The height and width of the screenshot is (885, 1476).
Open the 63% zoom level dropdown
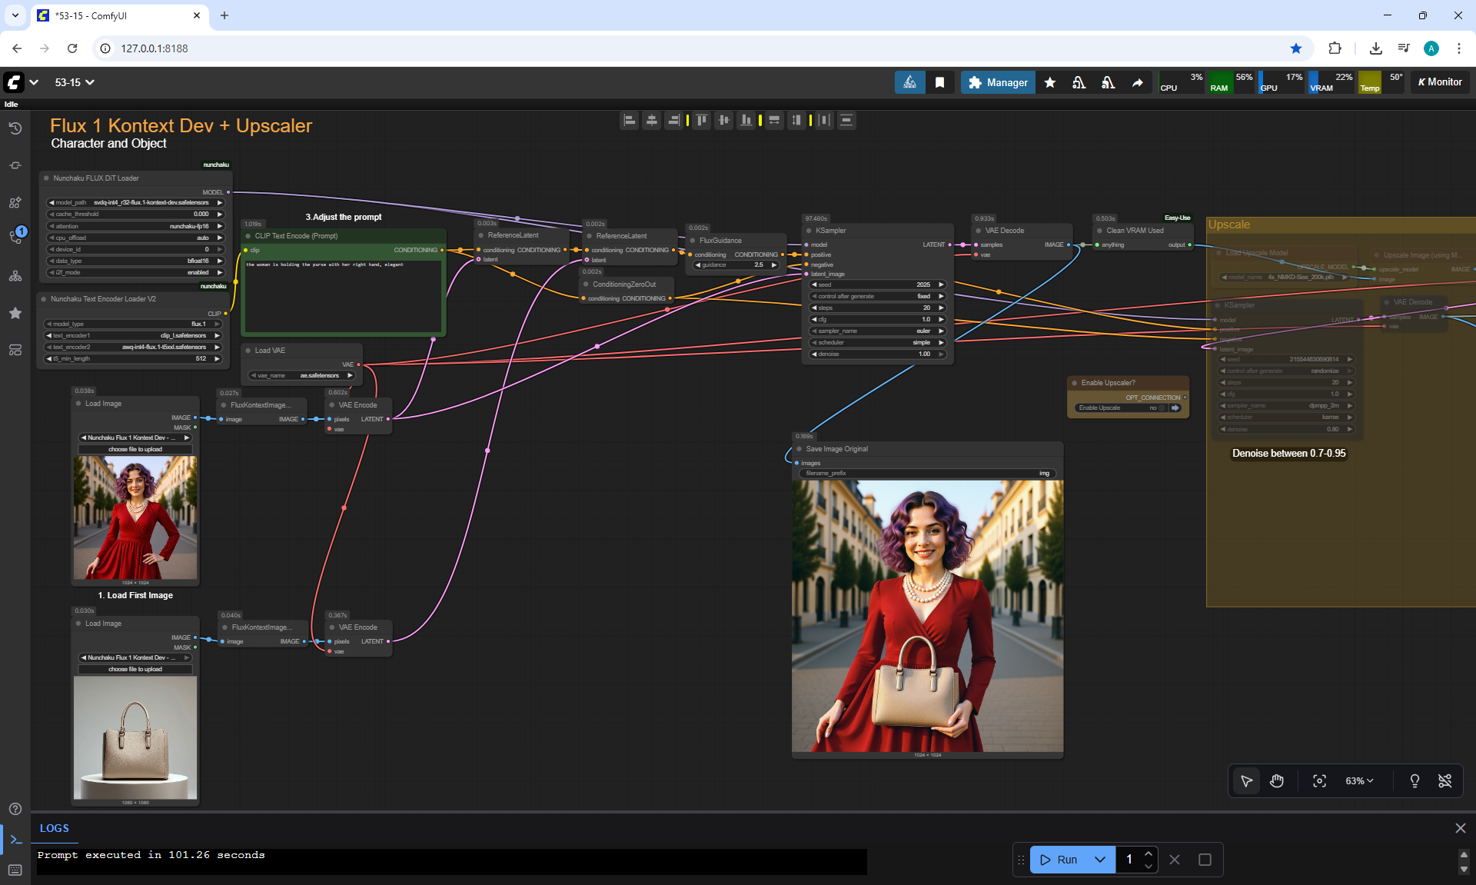pos(1359,781)
